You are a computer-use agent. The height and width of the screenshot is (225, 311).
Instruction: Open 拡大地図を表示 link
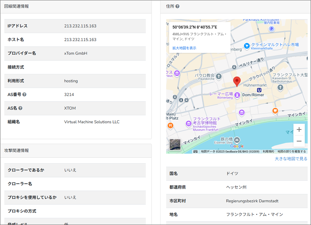[184, 48]
